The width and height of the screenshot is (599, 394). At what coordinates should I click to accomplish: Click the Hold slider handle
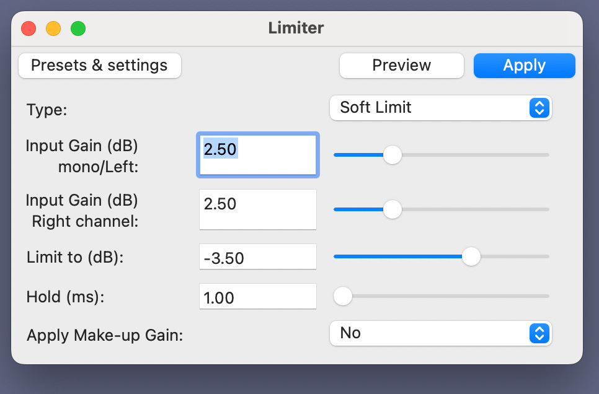click(343, 296)
